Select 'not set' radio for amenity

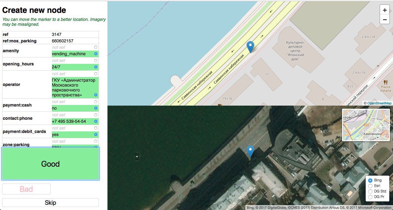96,47
